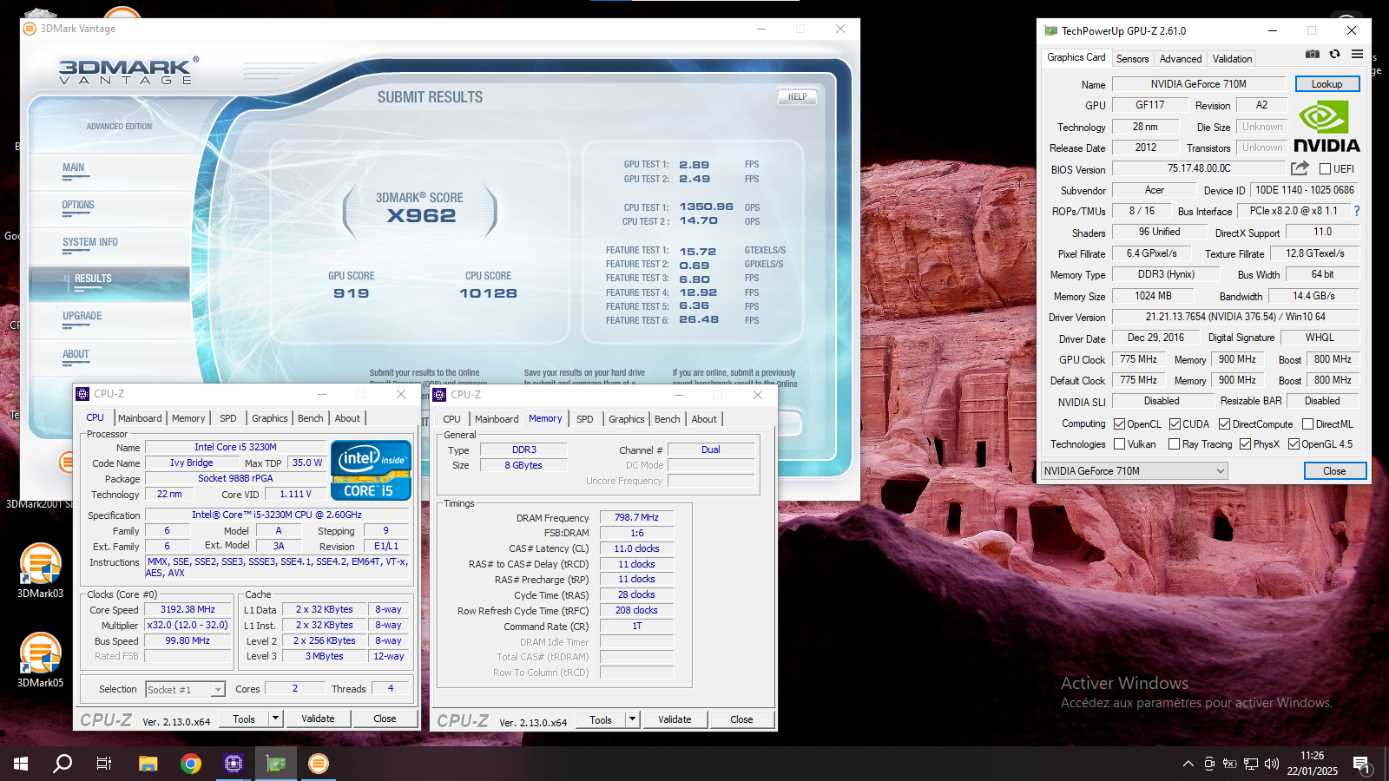1389x781 pixels.
Task: Switch to CPU-Z via its taskbar icon
Action: 233,764
